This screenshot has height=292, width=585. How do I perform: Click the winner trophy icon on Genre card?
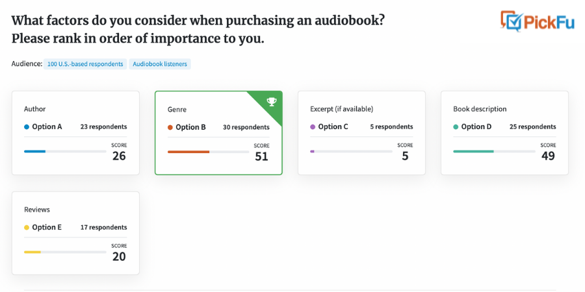tap(272, 102)
